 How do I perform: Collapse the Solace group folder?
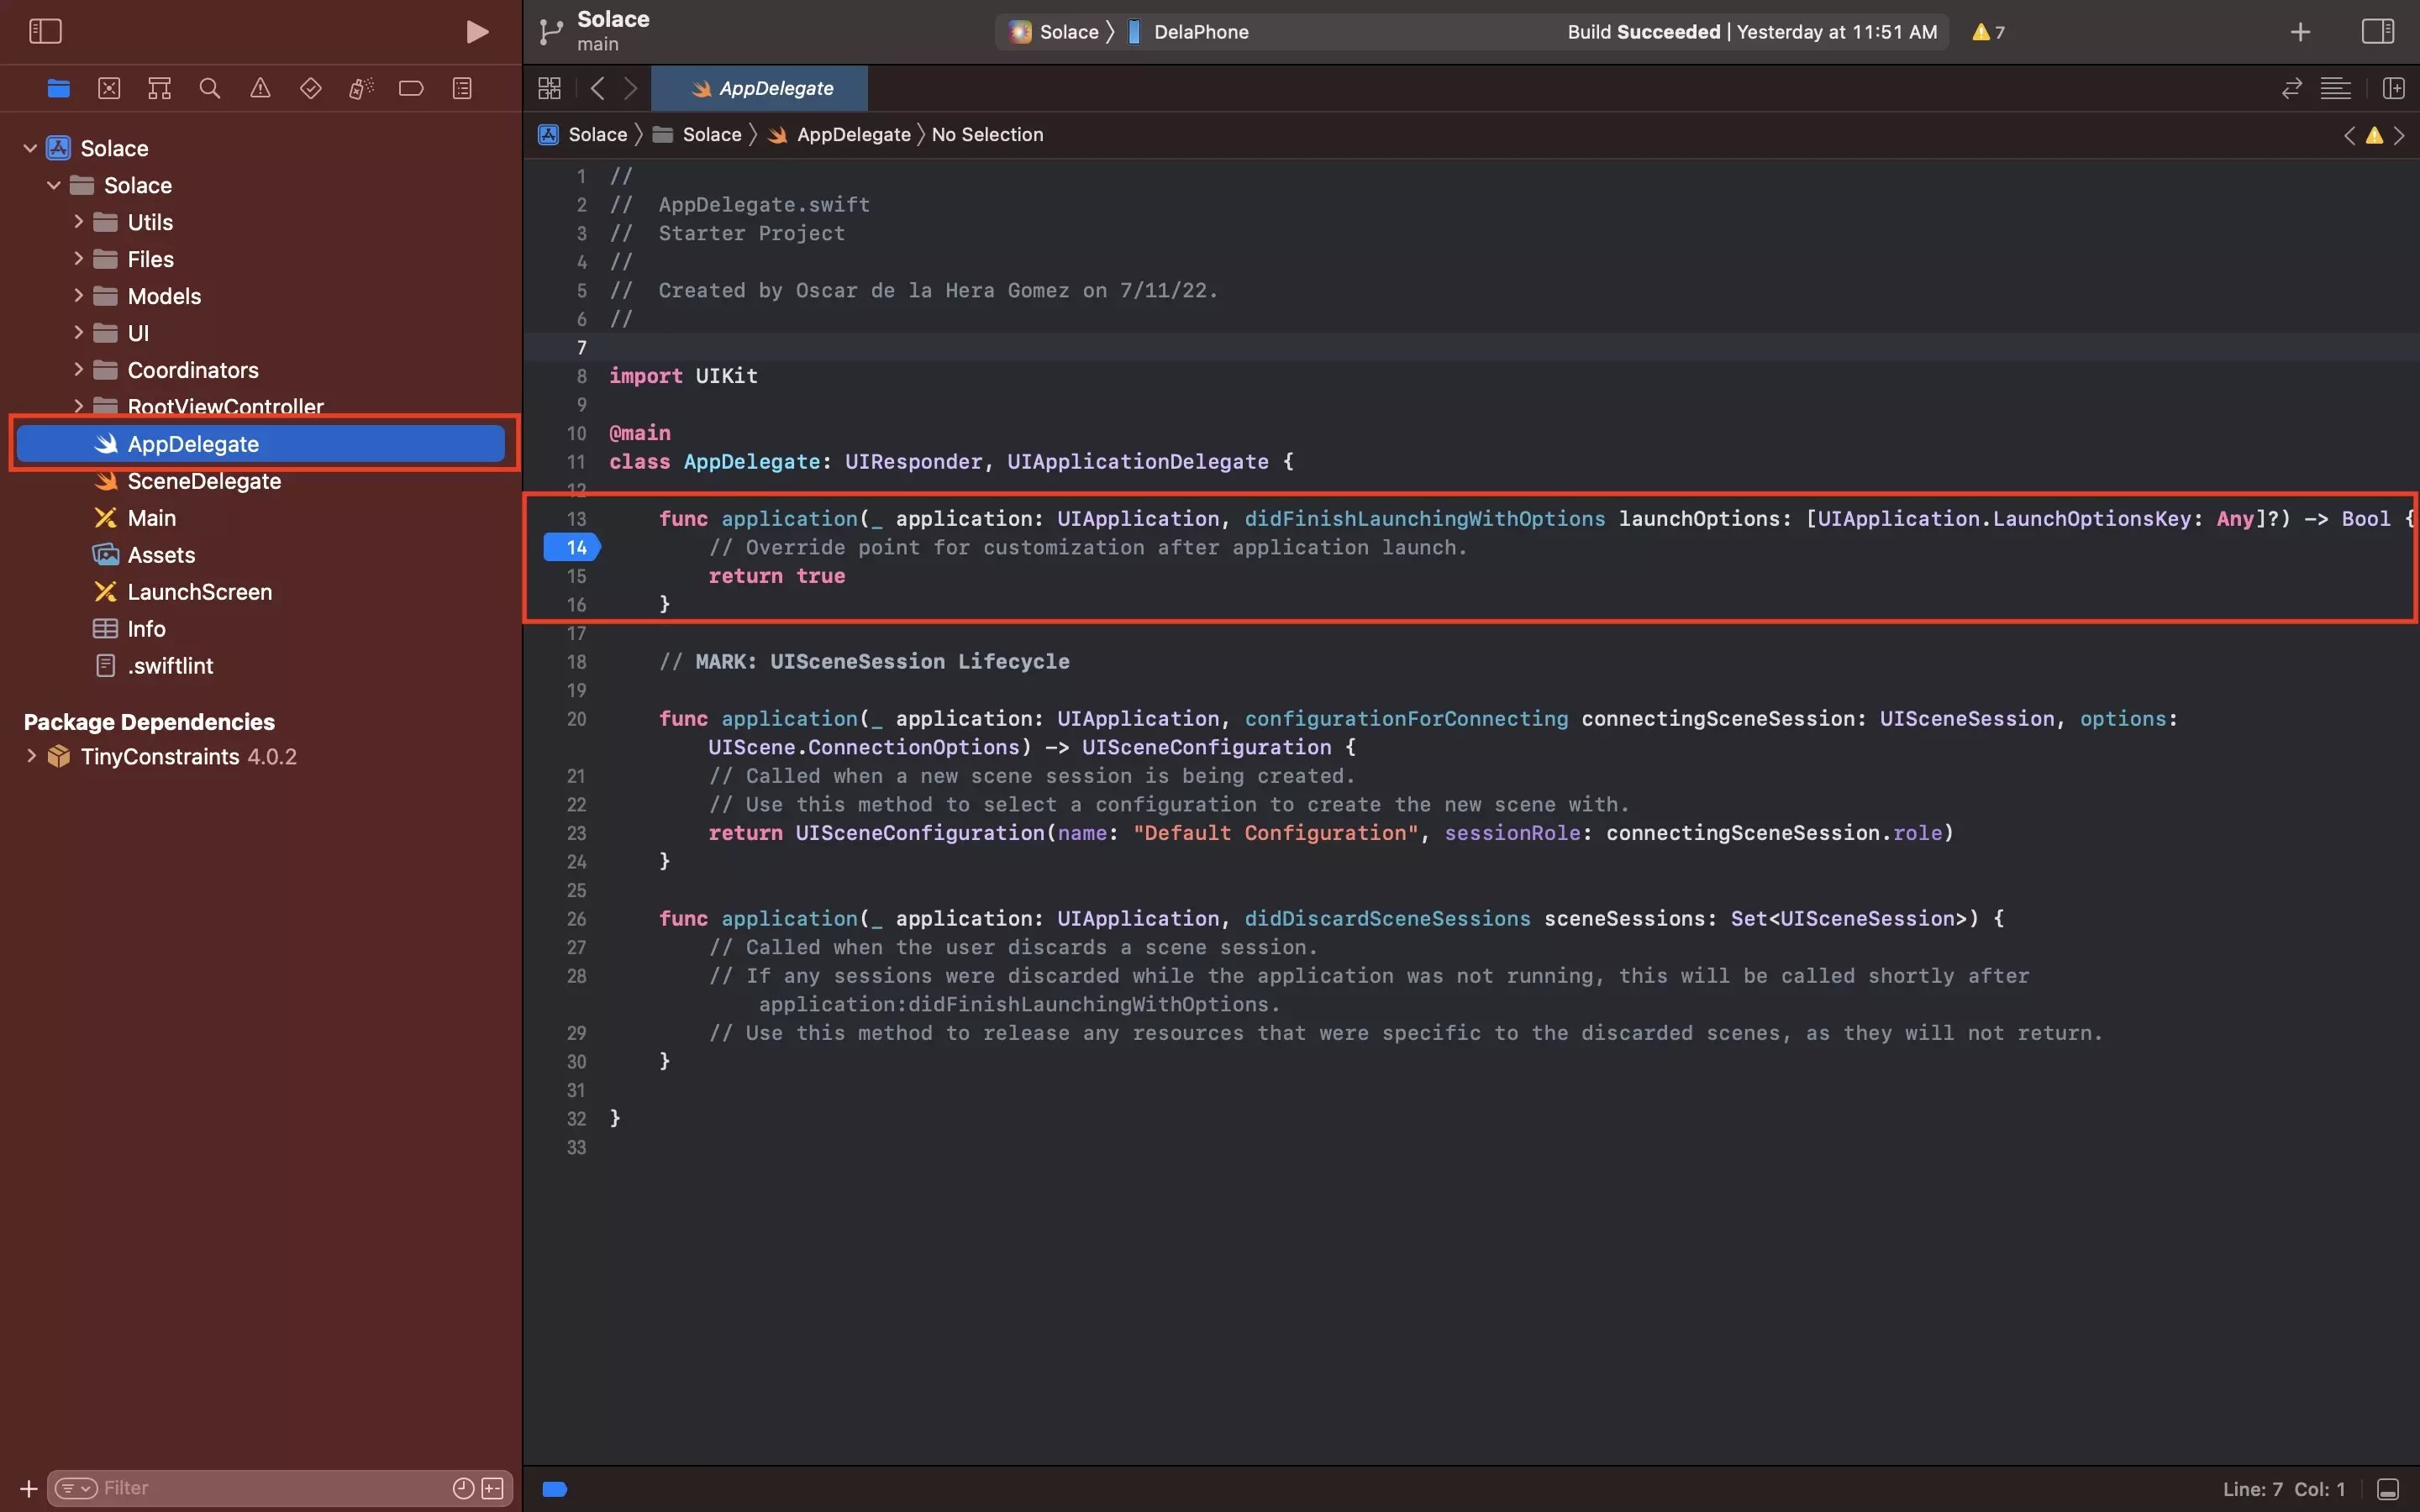pos(54,185)
